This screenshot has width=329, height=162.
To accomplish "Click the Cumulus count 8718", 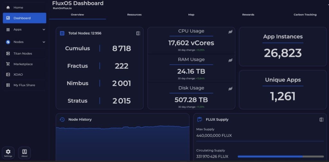I will [121, 49].
